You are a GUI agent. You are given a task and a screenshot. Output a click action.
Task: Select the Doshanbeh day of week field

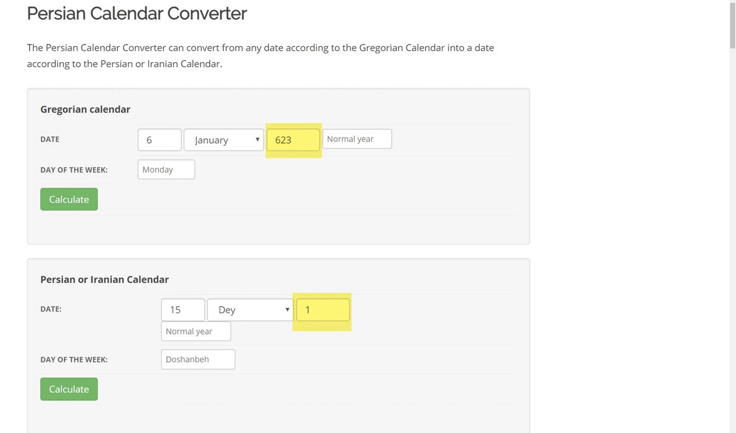point(198,359)
